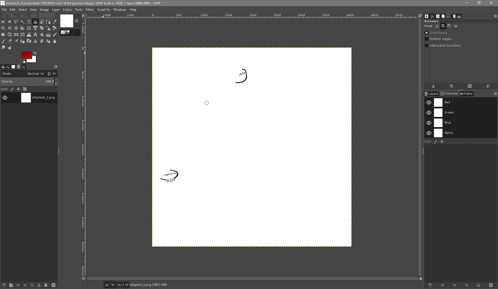Toggle visibility of the Red channel
498x289 pixels.
click(429, 102)
